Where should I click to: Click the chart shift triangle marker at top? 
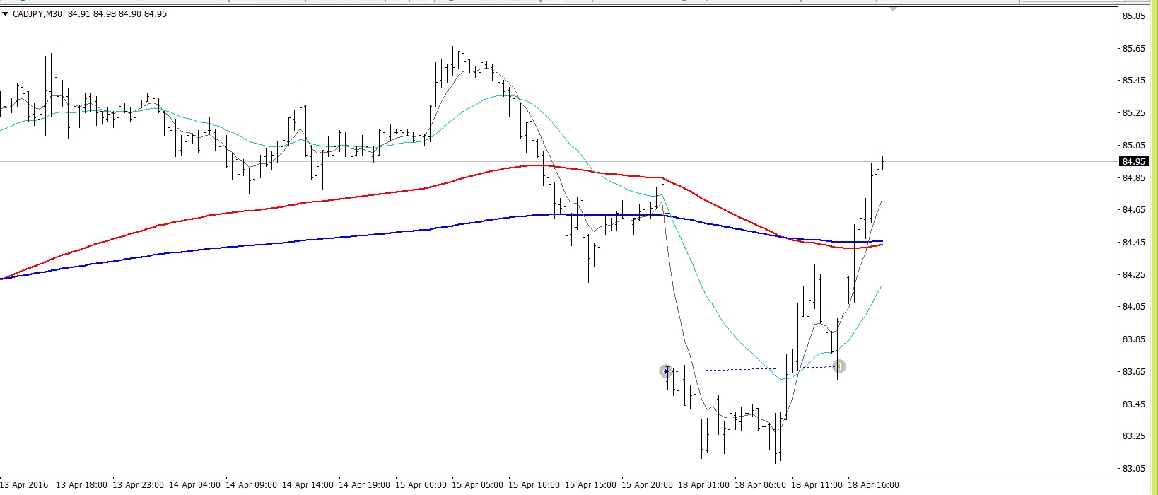894,8
